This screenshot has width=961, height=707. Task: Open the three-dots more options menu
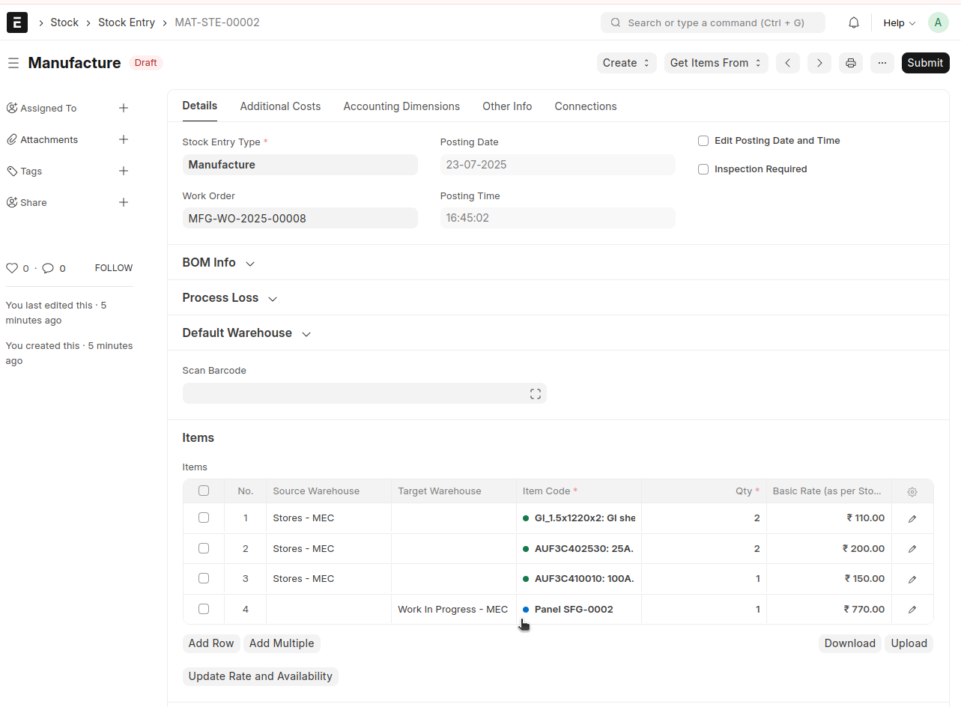(882, 63)
